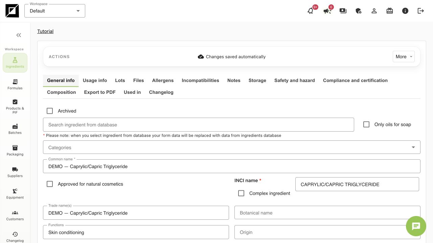
Task: Click the app logo at top left
Action: 12,11
